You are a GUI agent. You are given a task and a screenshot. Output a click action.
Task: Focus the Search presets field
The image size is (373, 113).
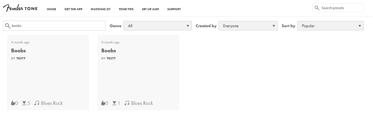pyautogui.click(x=338, y=8)
